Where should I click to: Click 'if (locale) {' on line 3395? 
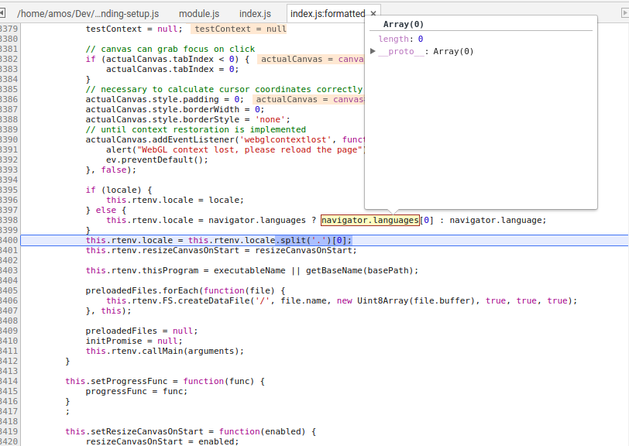119,190
